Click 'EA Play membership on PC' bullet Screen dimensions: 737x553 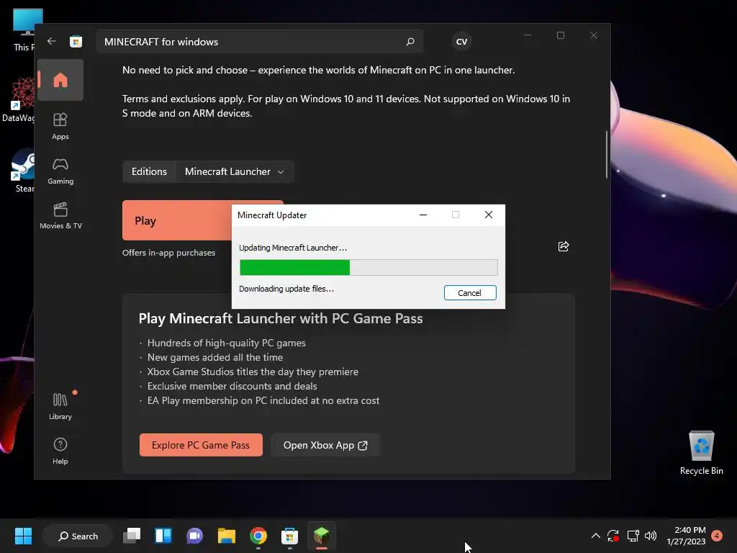click(x=263, y=400)
